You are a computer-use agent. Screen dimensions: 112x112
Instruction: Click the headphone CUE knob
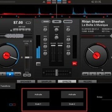[x=57, y=38]
